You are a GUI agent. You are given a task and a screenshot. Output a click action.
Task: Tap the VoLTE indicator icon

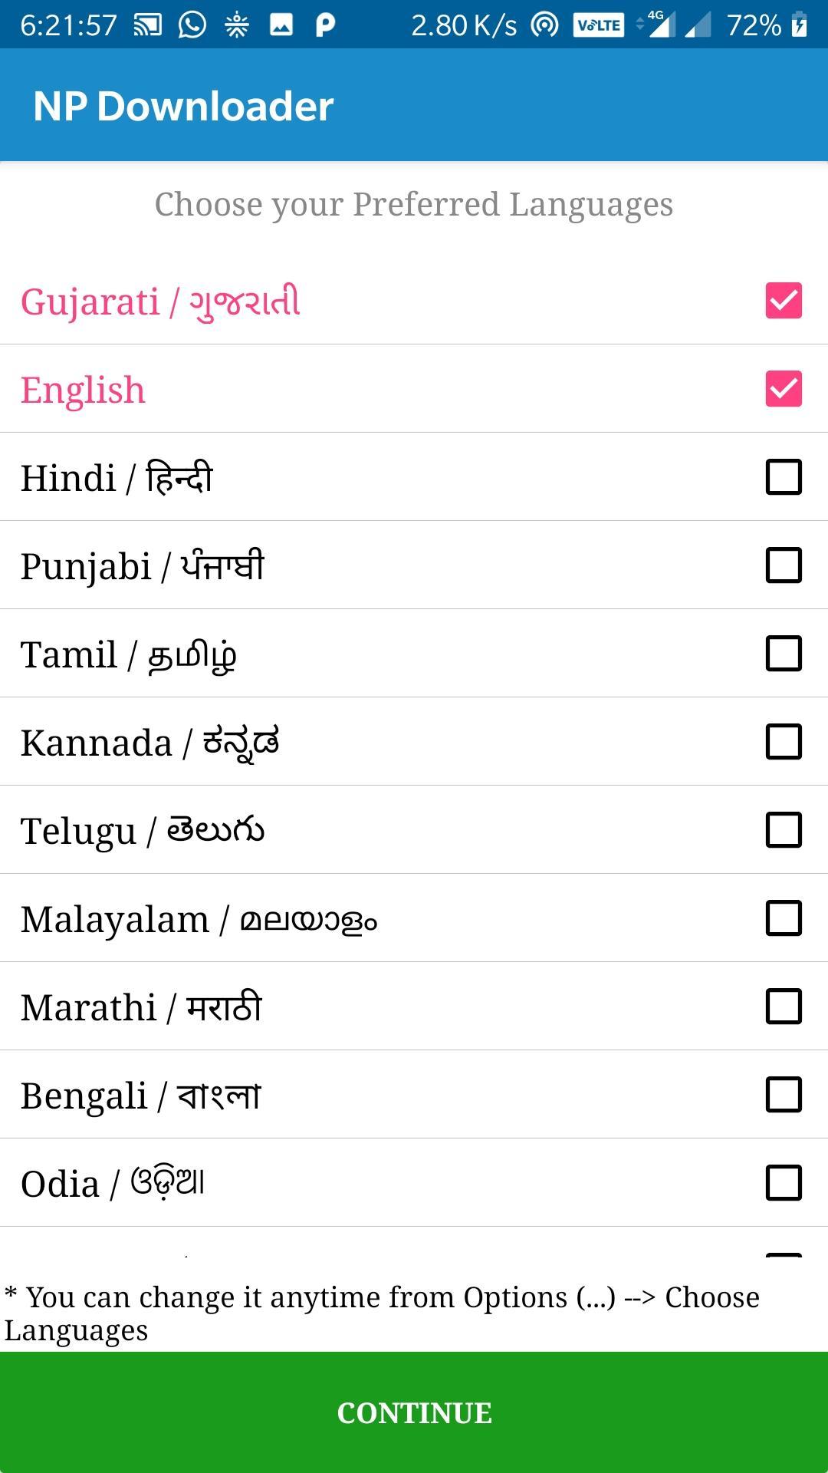(x=599, y=25)
